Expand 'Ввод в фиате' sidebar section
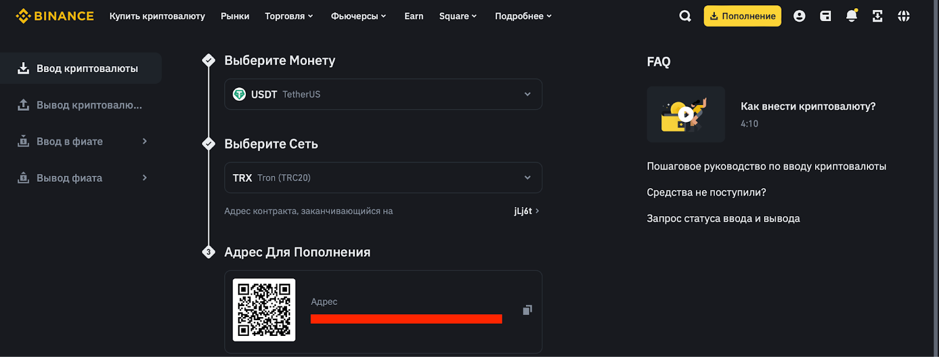Screen dimensions: 939x357 [x=144, y=141]
